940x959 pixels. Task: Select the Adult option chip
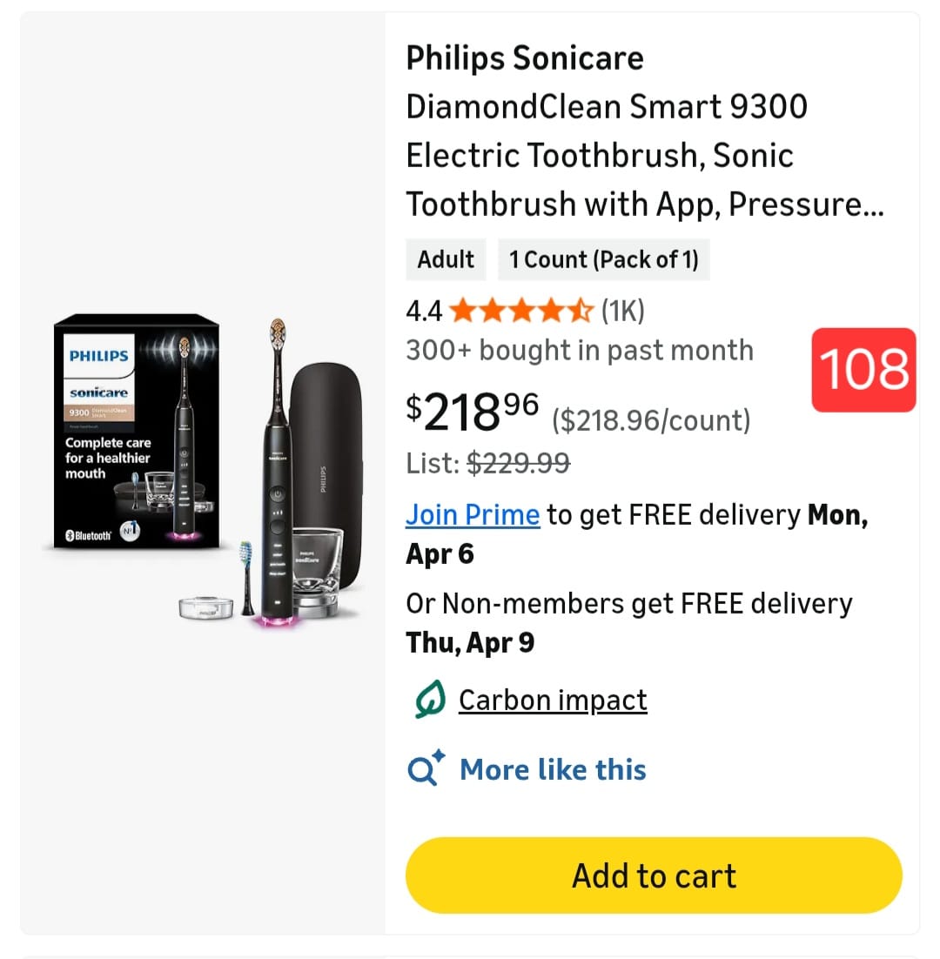446,259
